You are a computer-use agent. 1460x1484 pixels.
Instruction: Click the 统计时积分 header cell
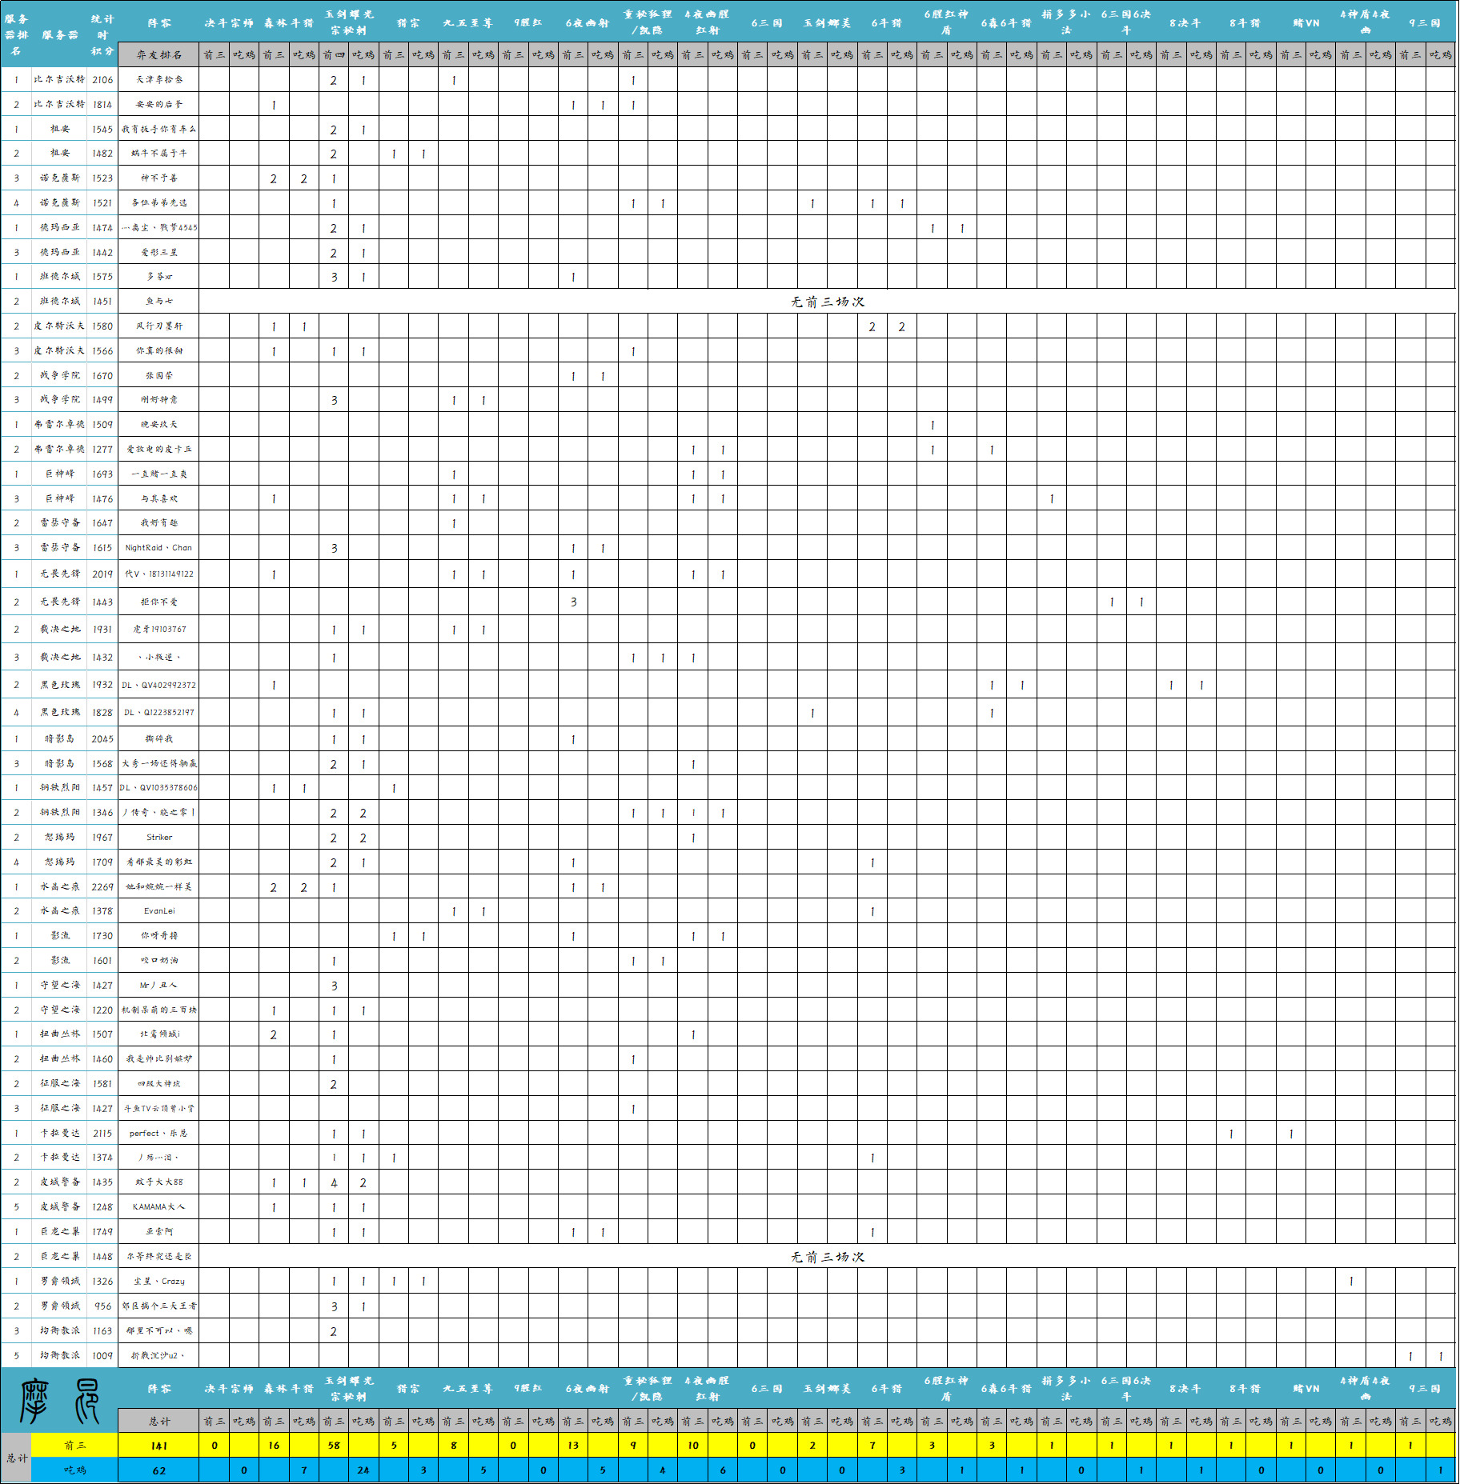tap(102, 34)
